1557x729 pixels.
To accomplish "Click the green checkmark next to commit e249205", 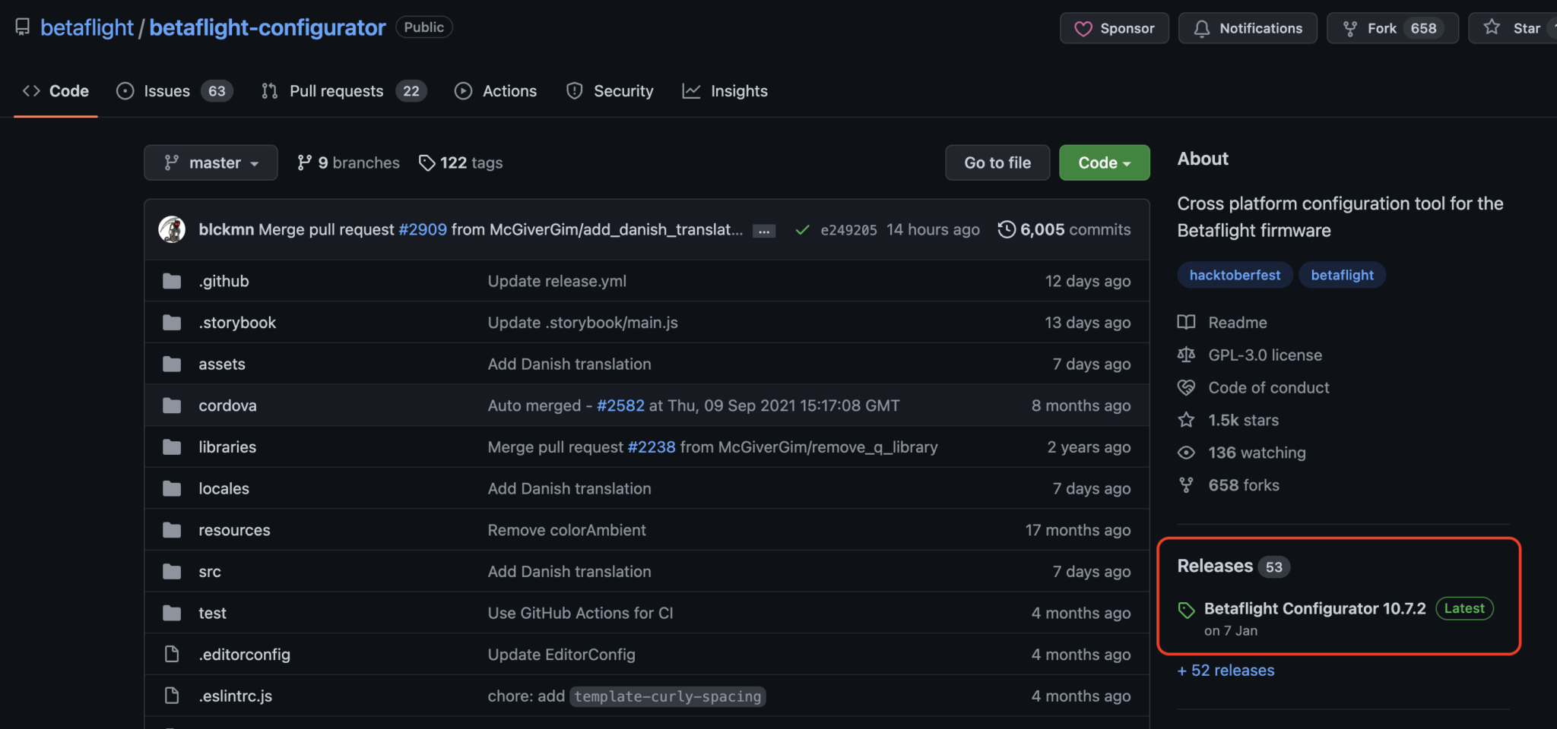I will 802,229.
